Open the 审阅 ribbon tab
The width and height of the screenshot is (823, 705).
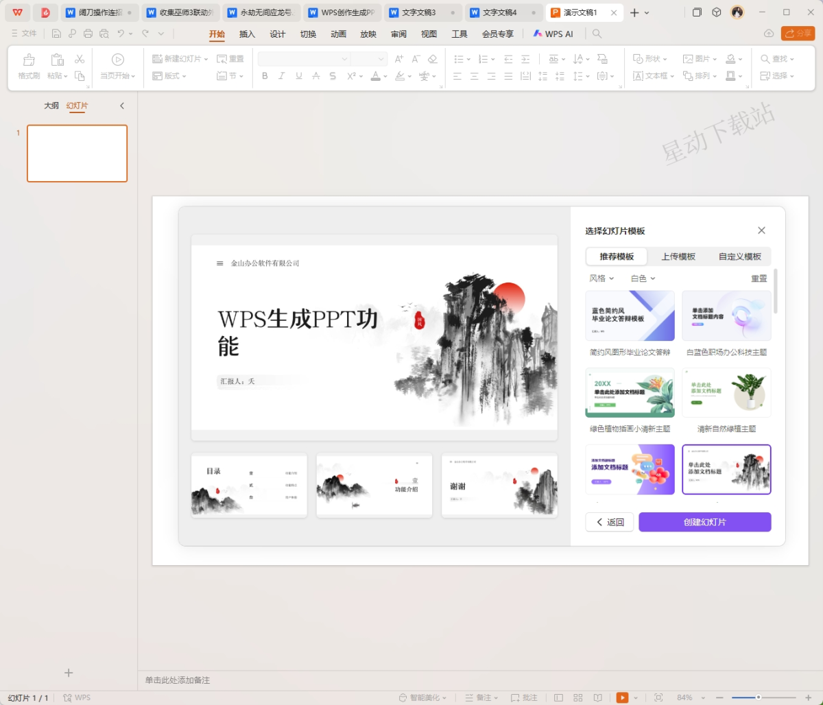(x=398, y=34)
